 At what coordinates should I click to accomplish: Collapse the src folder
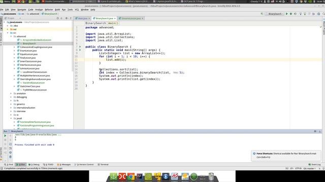[x=8, y=33]
